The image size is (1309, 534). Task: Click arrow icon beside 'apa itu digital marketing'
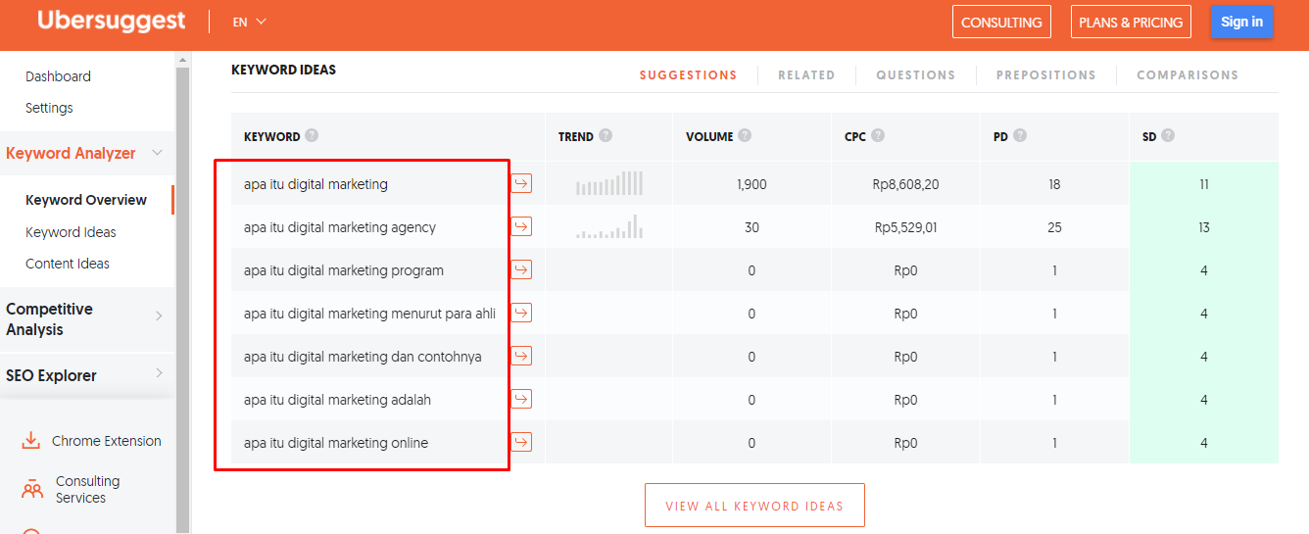(521, 183)
